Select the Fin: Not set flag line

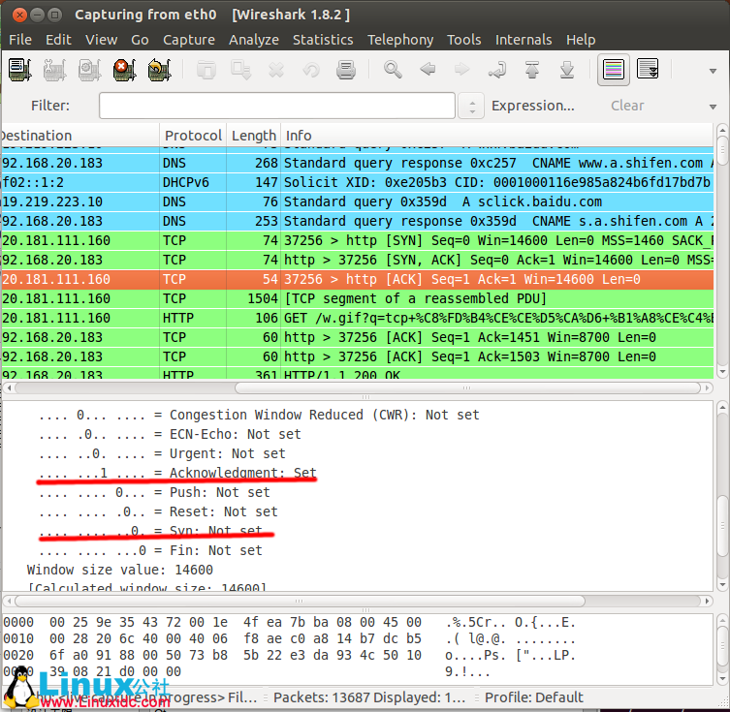tap(150, 550)
